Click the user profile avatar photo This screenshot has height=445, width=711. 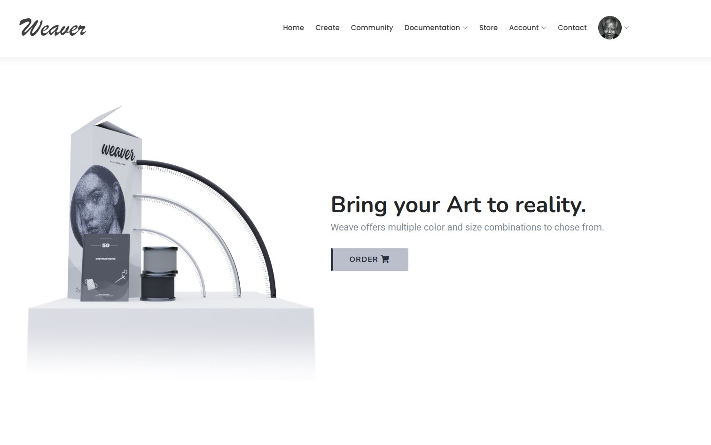(x=609, y=28)
